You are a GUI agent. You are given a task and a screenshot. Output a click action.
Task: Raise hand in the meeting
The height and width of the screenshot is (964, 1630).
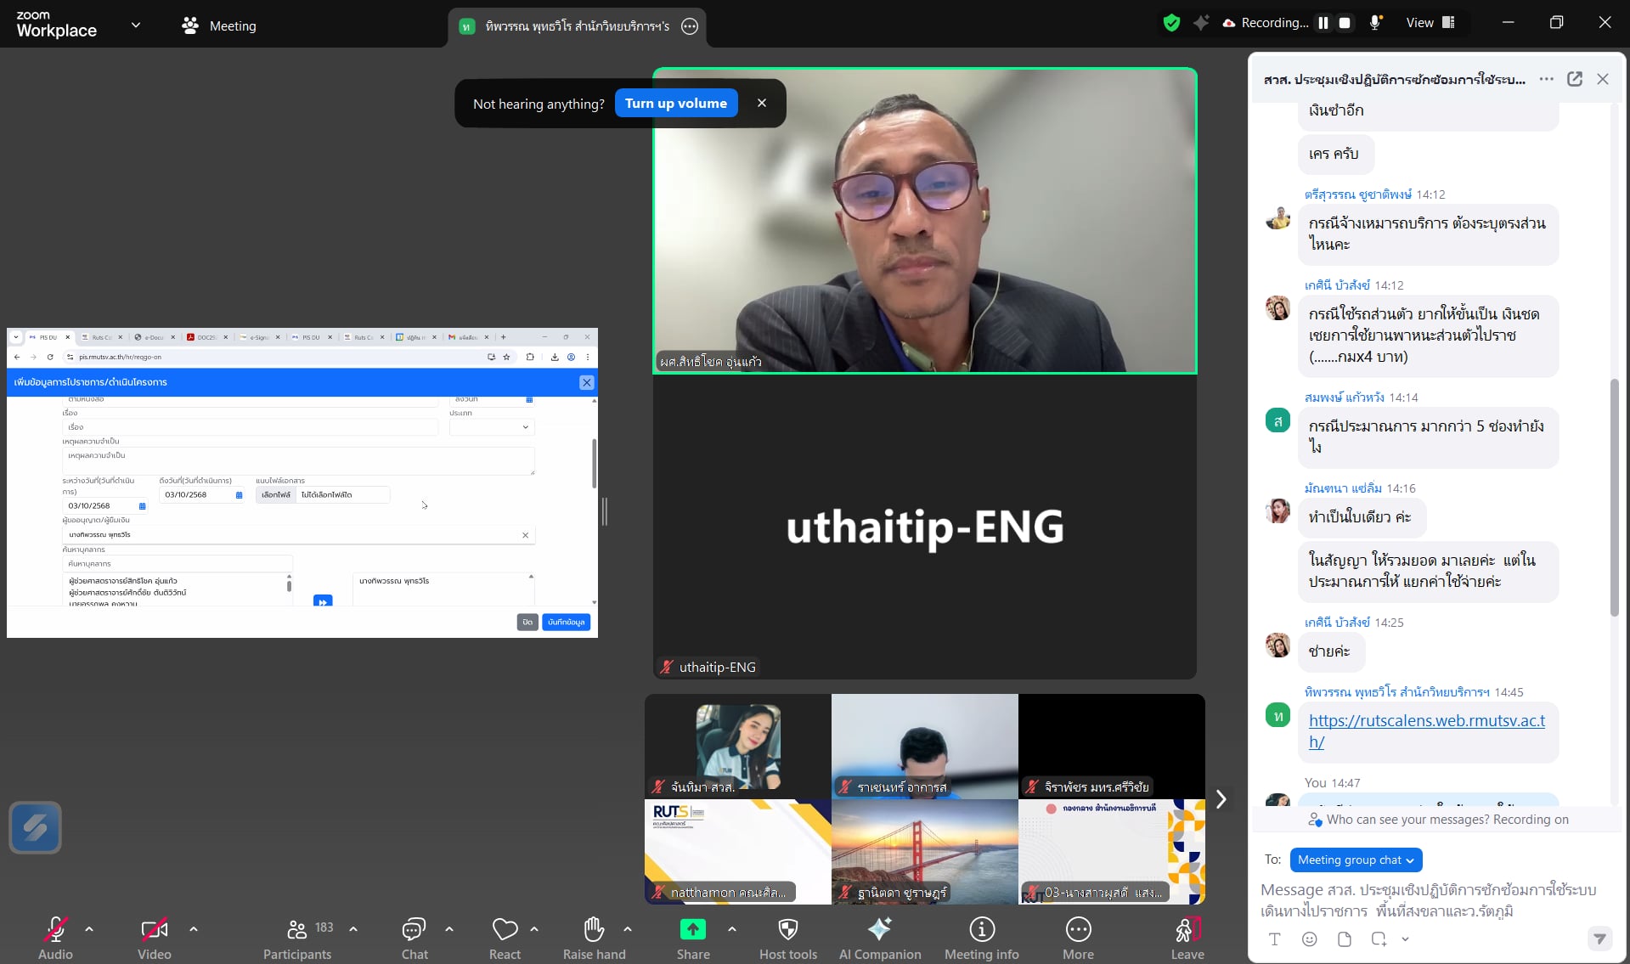tap(594, 938)
